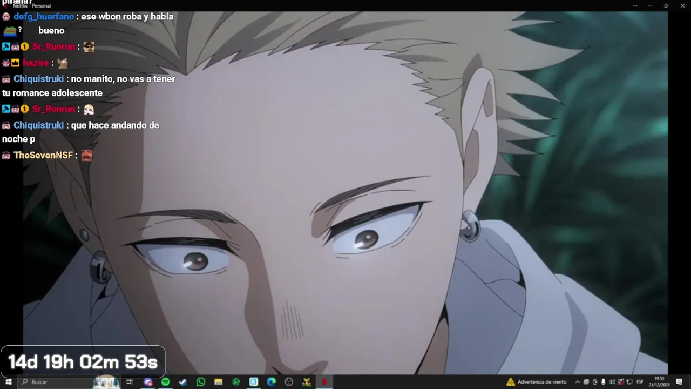Open File Explorer from the taskbar
The width and height of the screenshot is (691, 389).
coord(218,382)
